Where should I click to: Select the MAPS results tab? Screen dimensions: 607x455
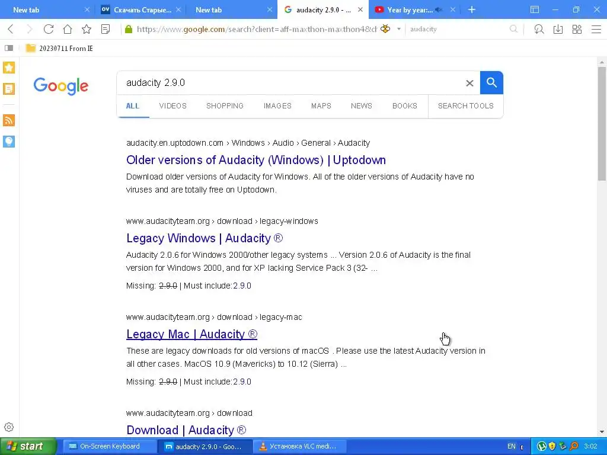click(x=321, y=106)
